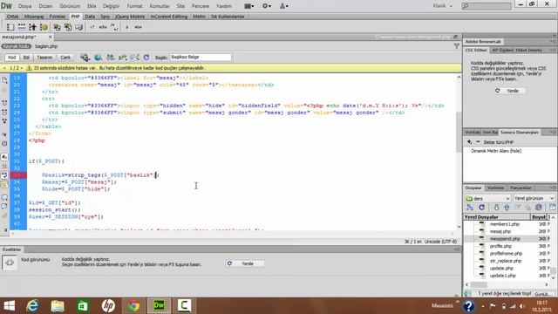Open the layout dropdown in application bar

249,6
